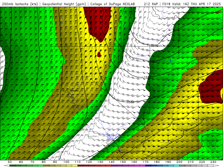223x167 pixels.
Task: Click the 170 value on the color scale
Action: [146, 162]
